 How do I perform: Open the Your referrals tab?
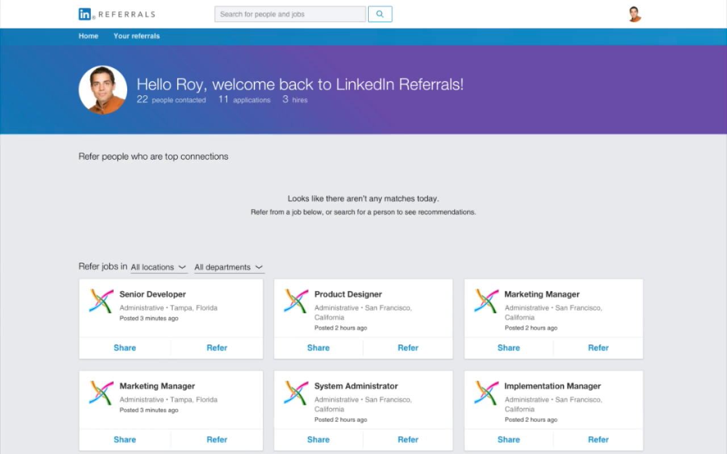pos(136,36)
